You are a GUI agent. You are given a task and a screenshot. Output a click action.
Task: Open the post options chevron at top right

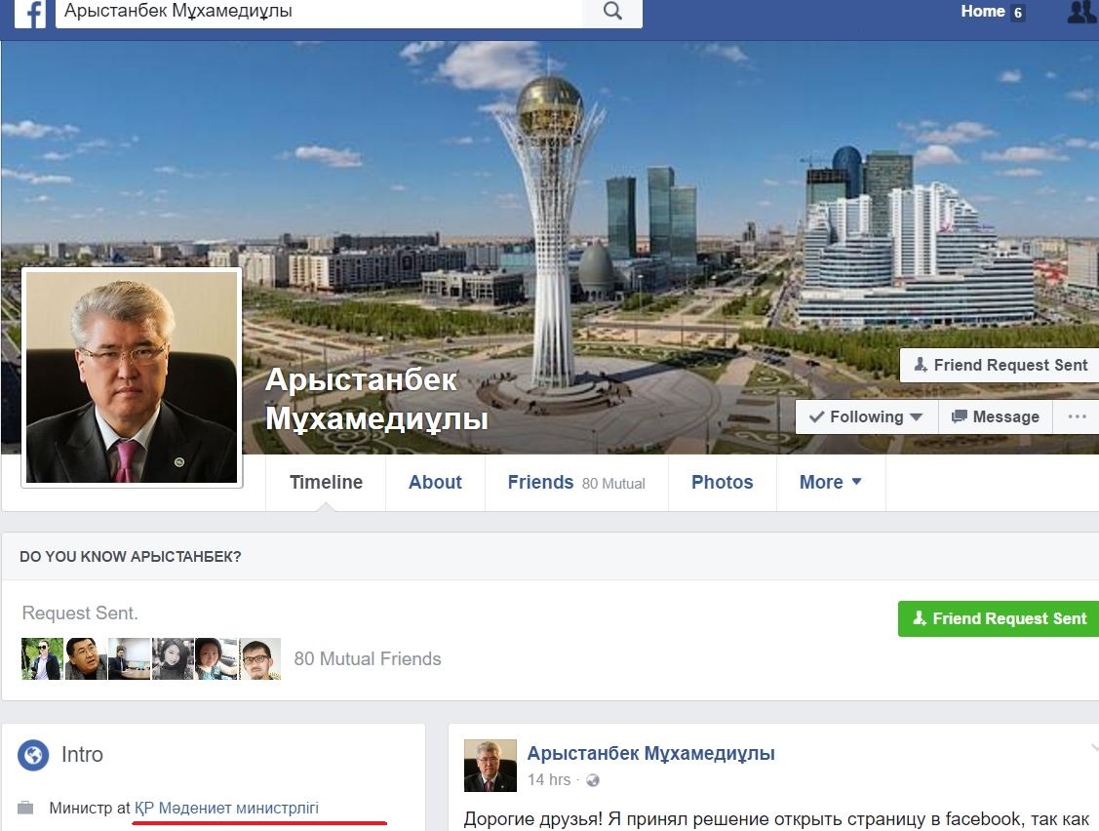[x=1092, y=749]
